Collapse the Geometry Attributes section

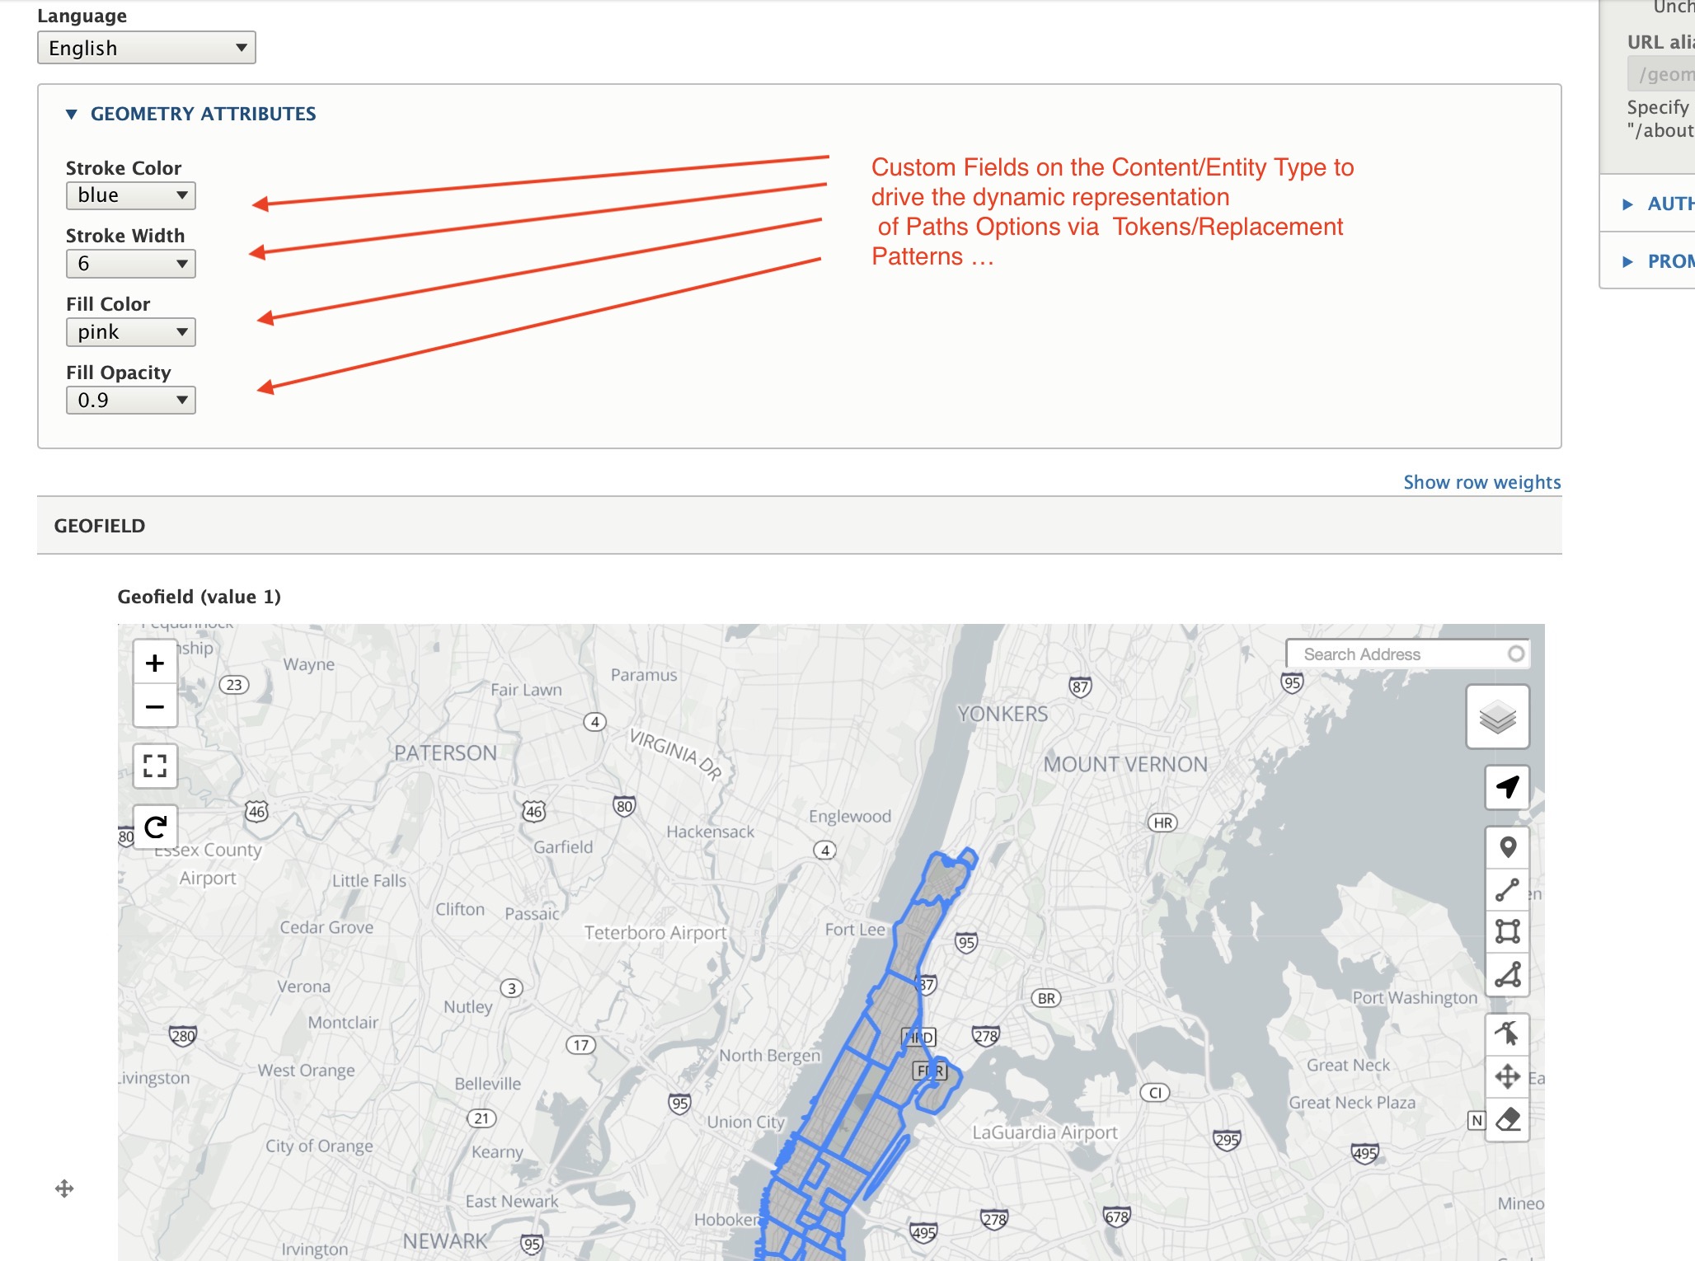(203, 114)
